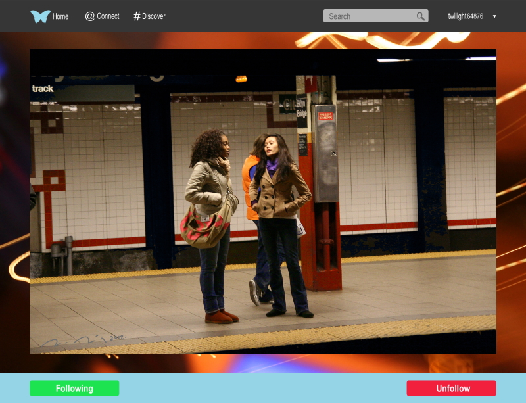Open the Home page link

pos(60,16)
